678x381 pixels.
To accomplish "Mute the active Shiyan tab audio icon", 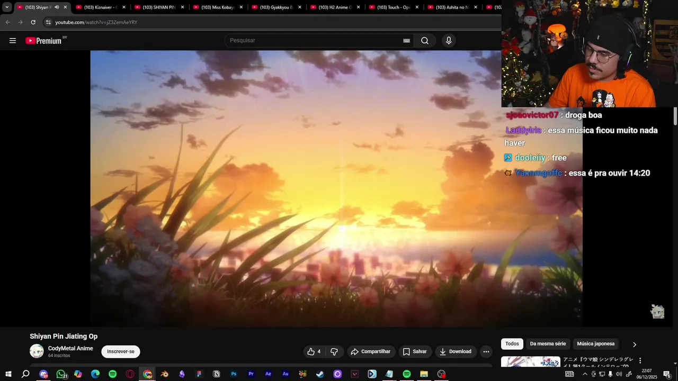I will pyautogui.click(x=57, y=7).
